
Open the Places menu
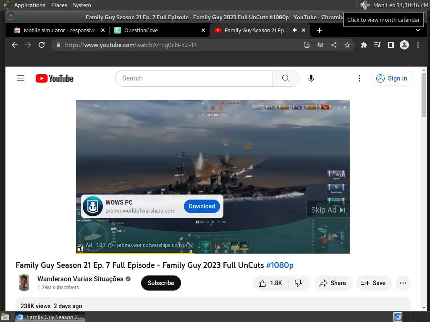(x=59, y=5)
